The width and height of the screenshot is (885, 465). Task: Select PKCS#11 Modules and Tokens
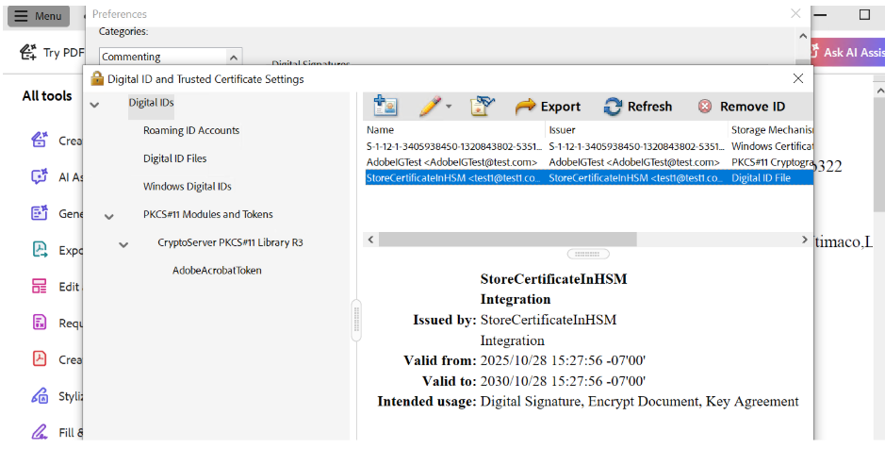[208, 215]
